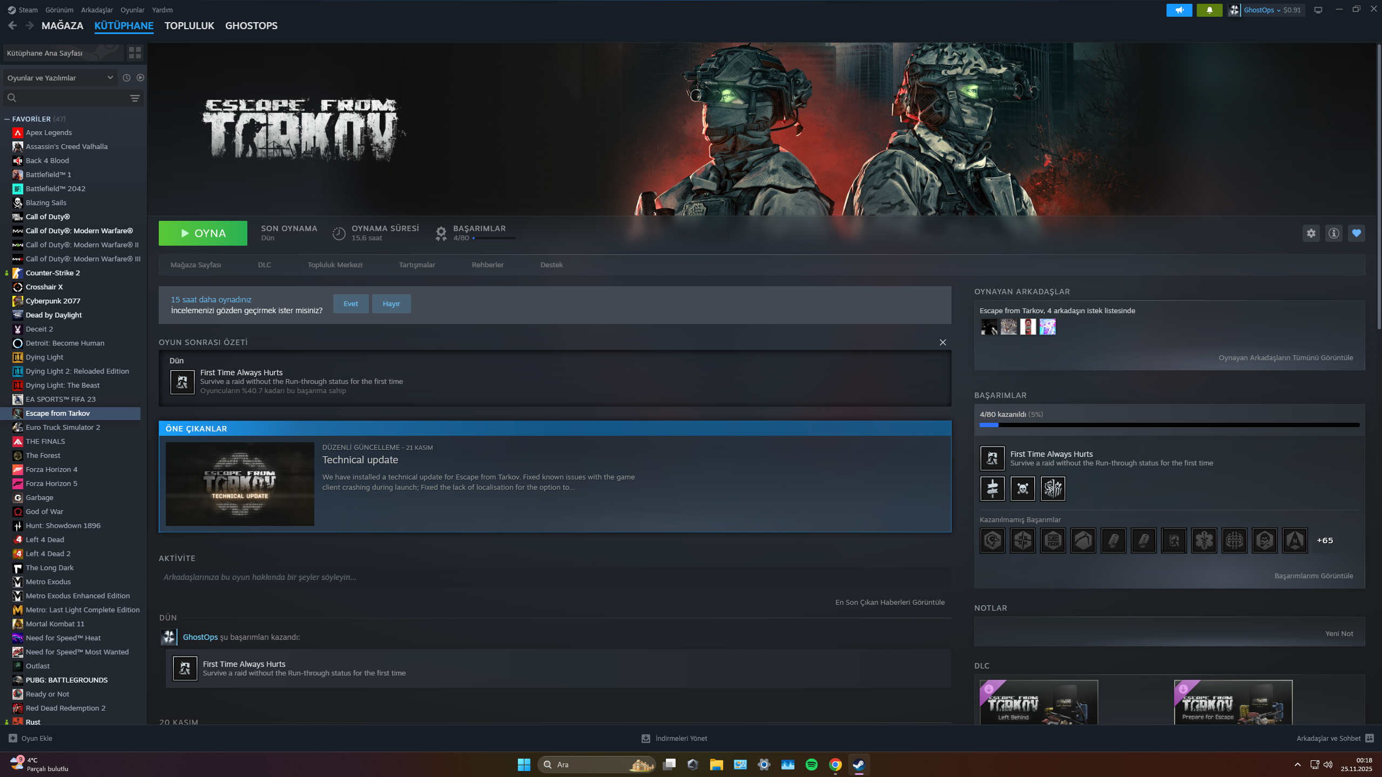Toggle the recent activity clock filter
This screenshot has height=777, width=1382.
(x=126, y=78)
